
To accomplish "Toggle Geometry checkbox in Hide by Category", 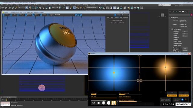I will (174, 31).
